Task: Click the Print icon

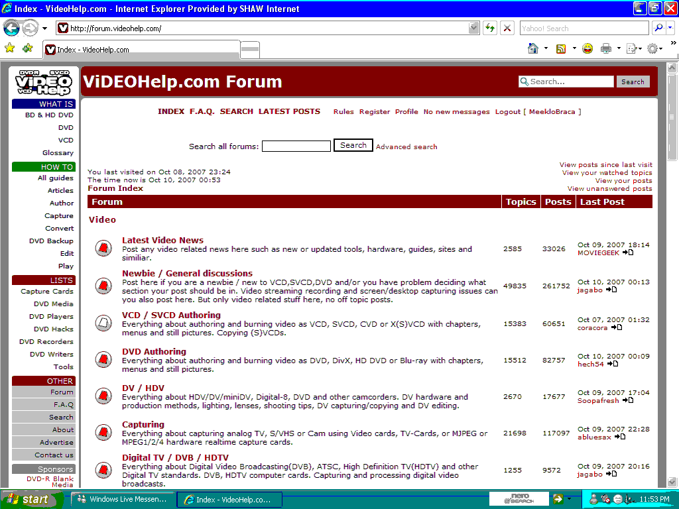Action: coord(606,48)
